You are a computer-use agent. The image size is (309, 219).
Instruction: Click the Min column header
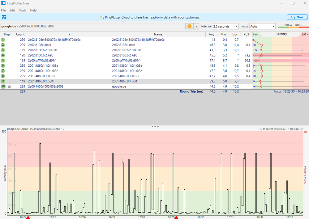click(x=223, y=34)
